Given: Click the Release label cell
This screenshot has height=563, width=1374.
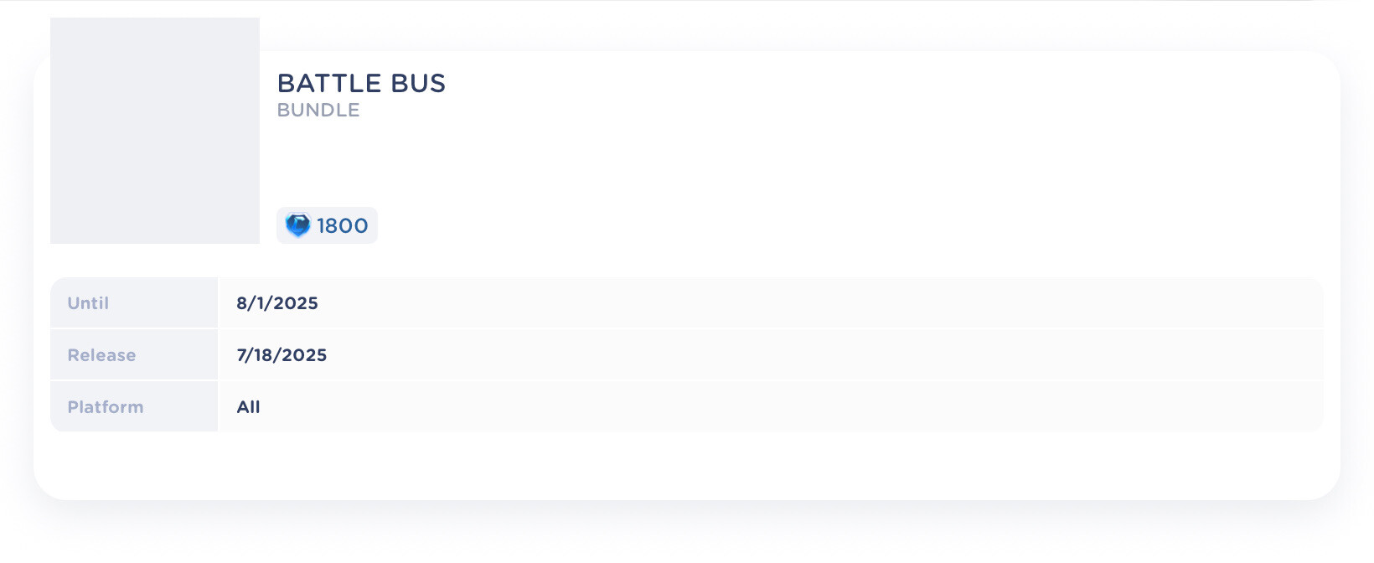Looking at the screenshot, I should pos(102,354).
